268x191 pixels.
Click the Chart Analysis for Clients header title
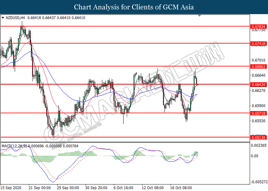pos(134,7)
